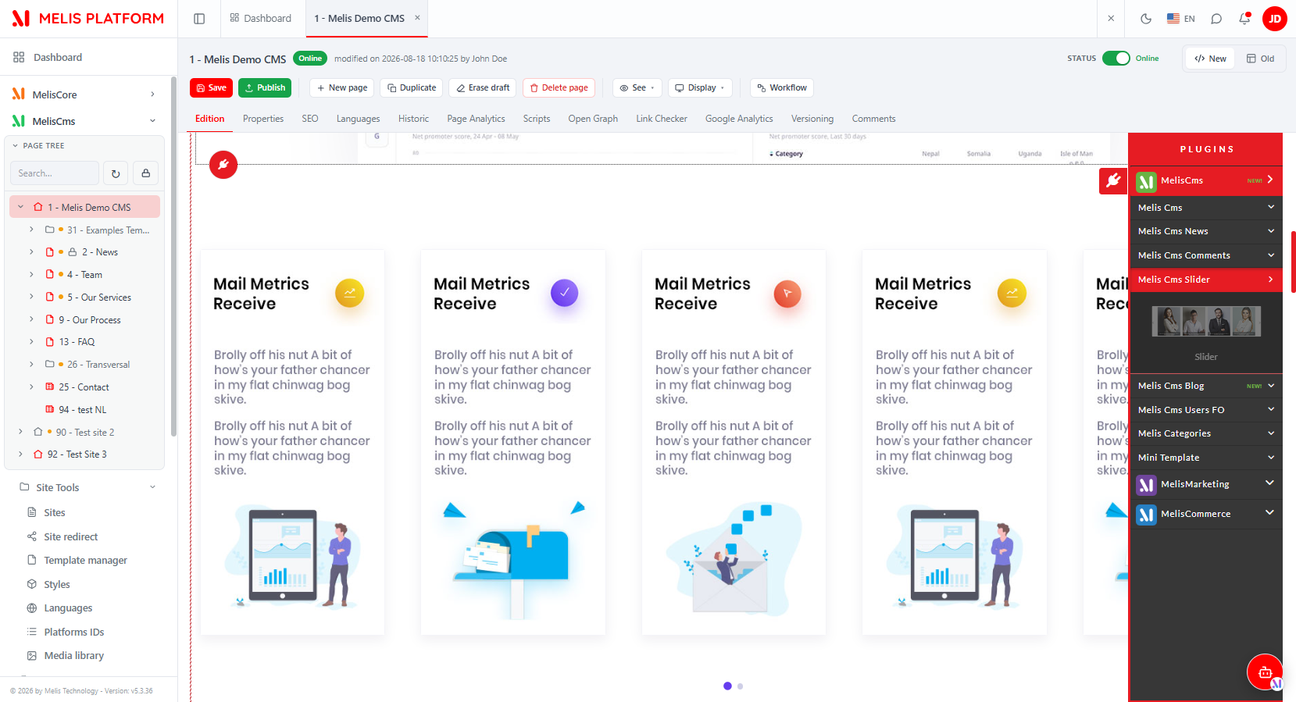Close all tabs with the X icon
Screen dimensions: 1296x702
[x=1111, y=19]
